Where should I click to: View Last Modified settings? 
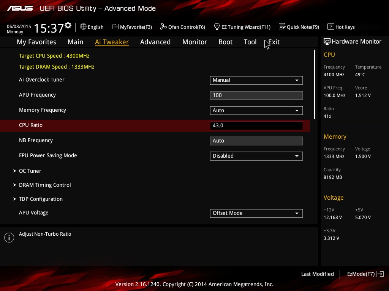[x=317, y=274]
